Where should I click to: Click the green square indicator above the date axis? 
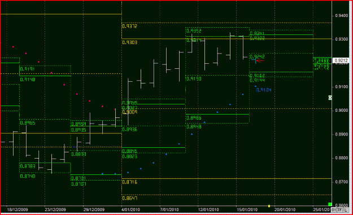330,204
